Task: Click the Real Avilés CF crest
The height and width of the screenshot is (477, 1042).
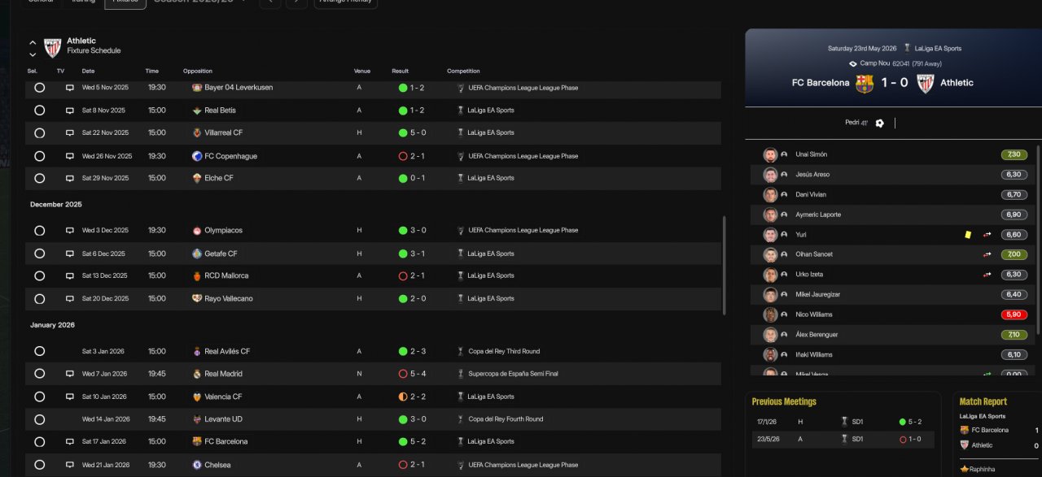Action: click(197, 351)
